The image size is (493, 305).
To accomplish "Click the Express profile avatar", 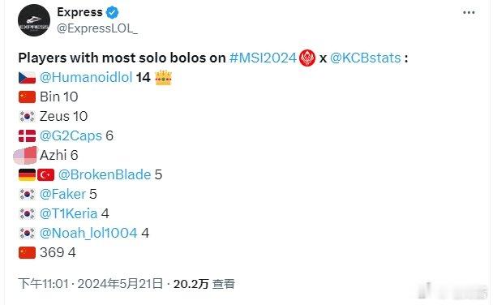I will point(33,20).
